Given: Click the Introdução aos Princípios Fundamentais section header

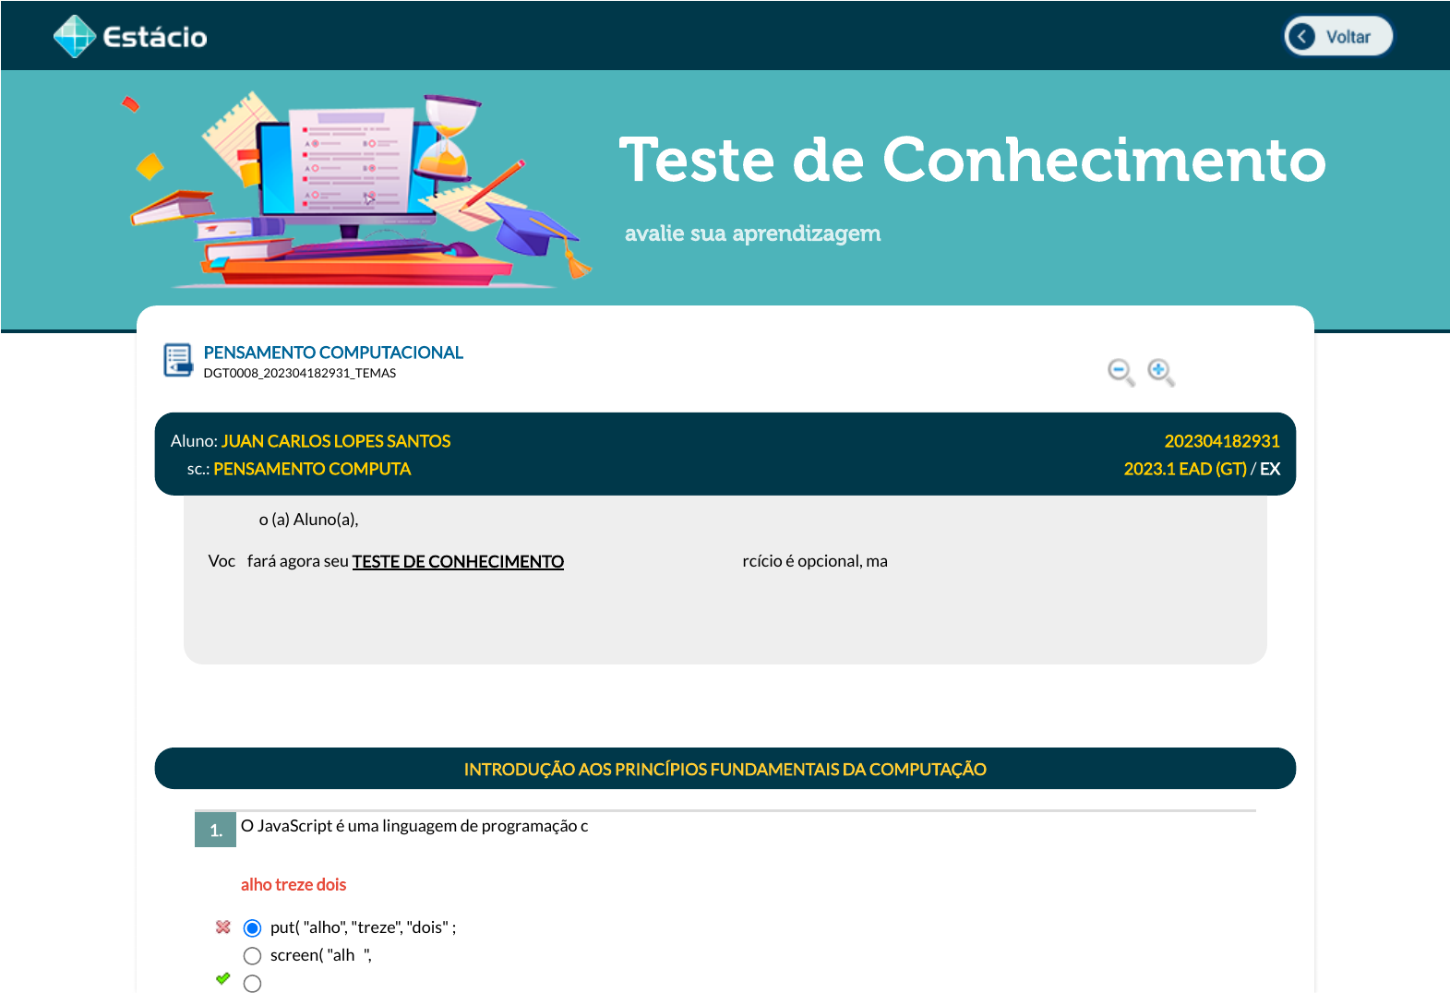Looking at the screenshot, I should coord(725,769).
